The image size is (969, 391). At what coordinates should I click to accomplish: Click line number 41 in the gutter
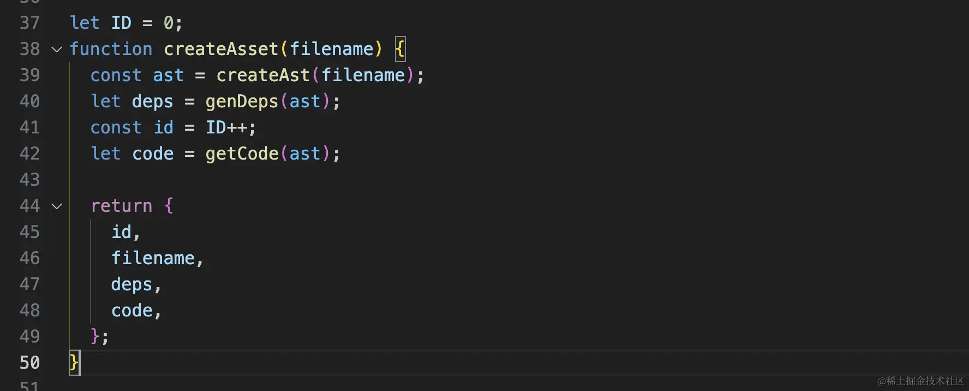tap(30, 127)
